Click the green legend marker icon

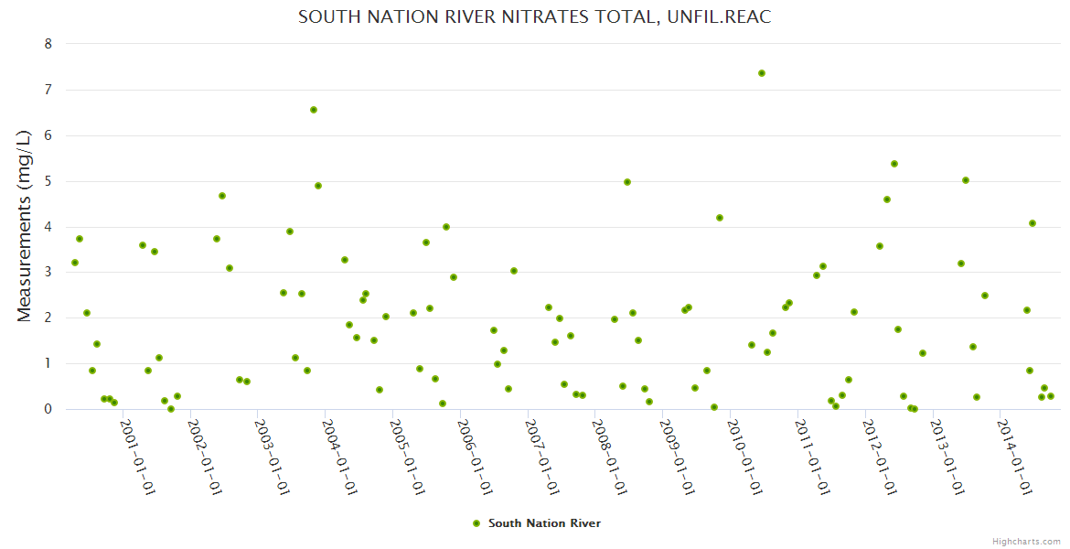point(476,523)
